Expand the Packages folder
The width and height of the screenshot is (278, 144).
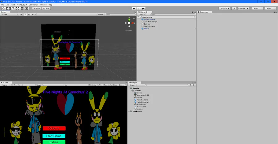[129, 111]
